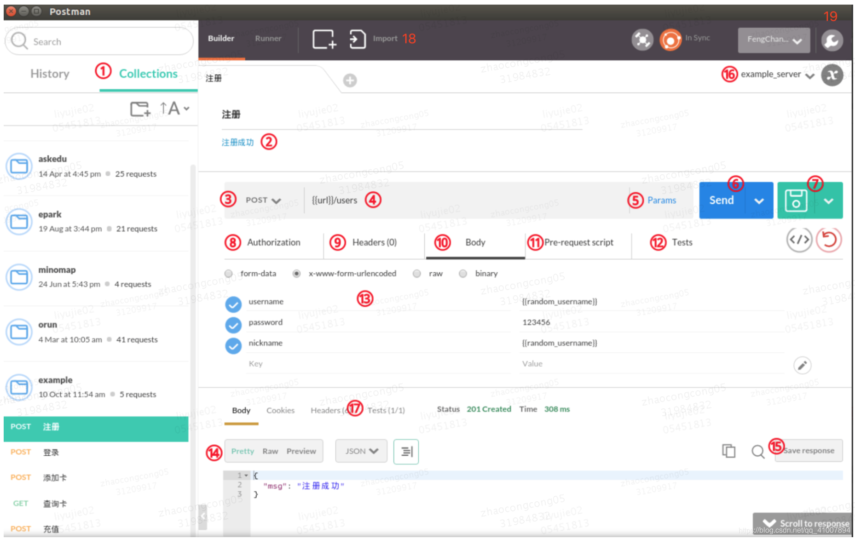The width and height of the screenshot is (855, 539).
Task: Open the minomap collection folder icon
Action: 19,277
